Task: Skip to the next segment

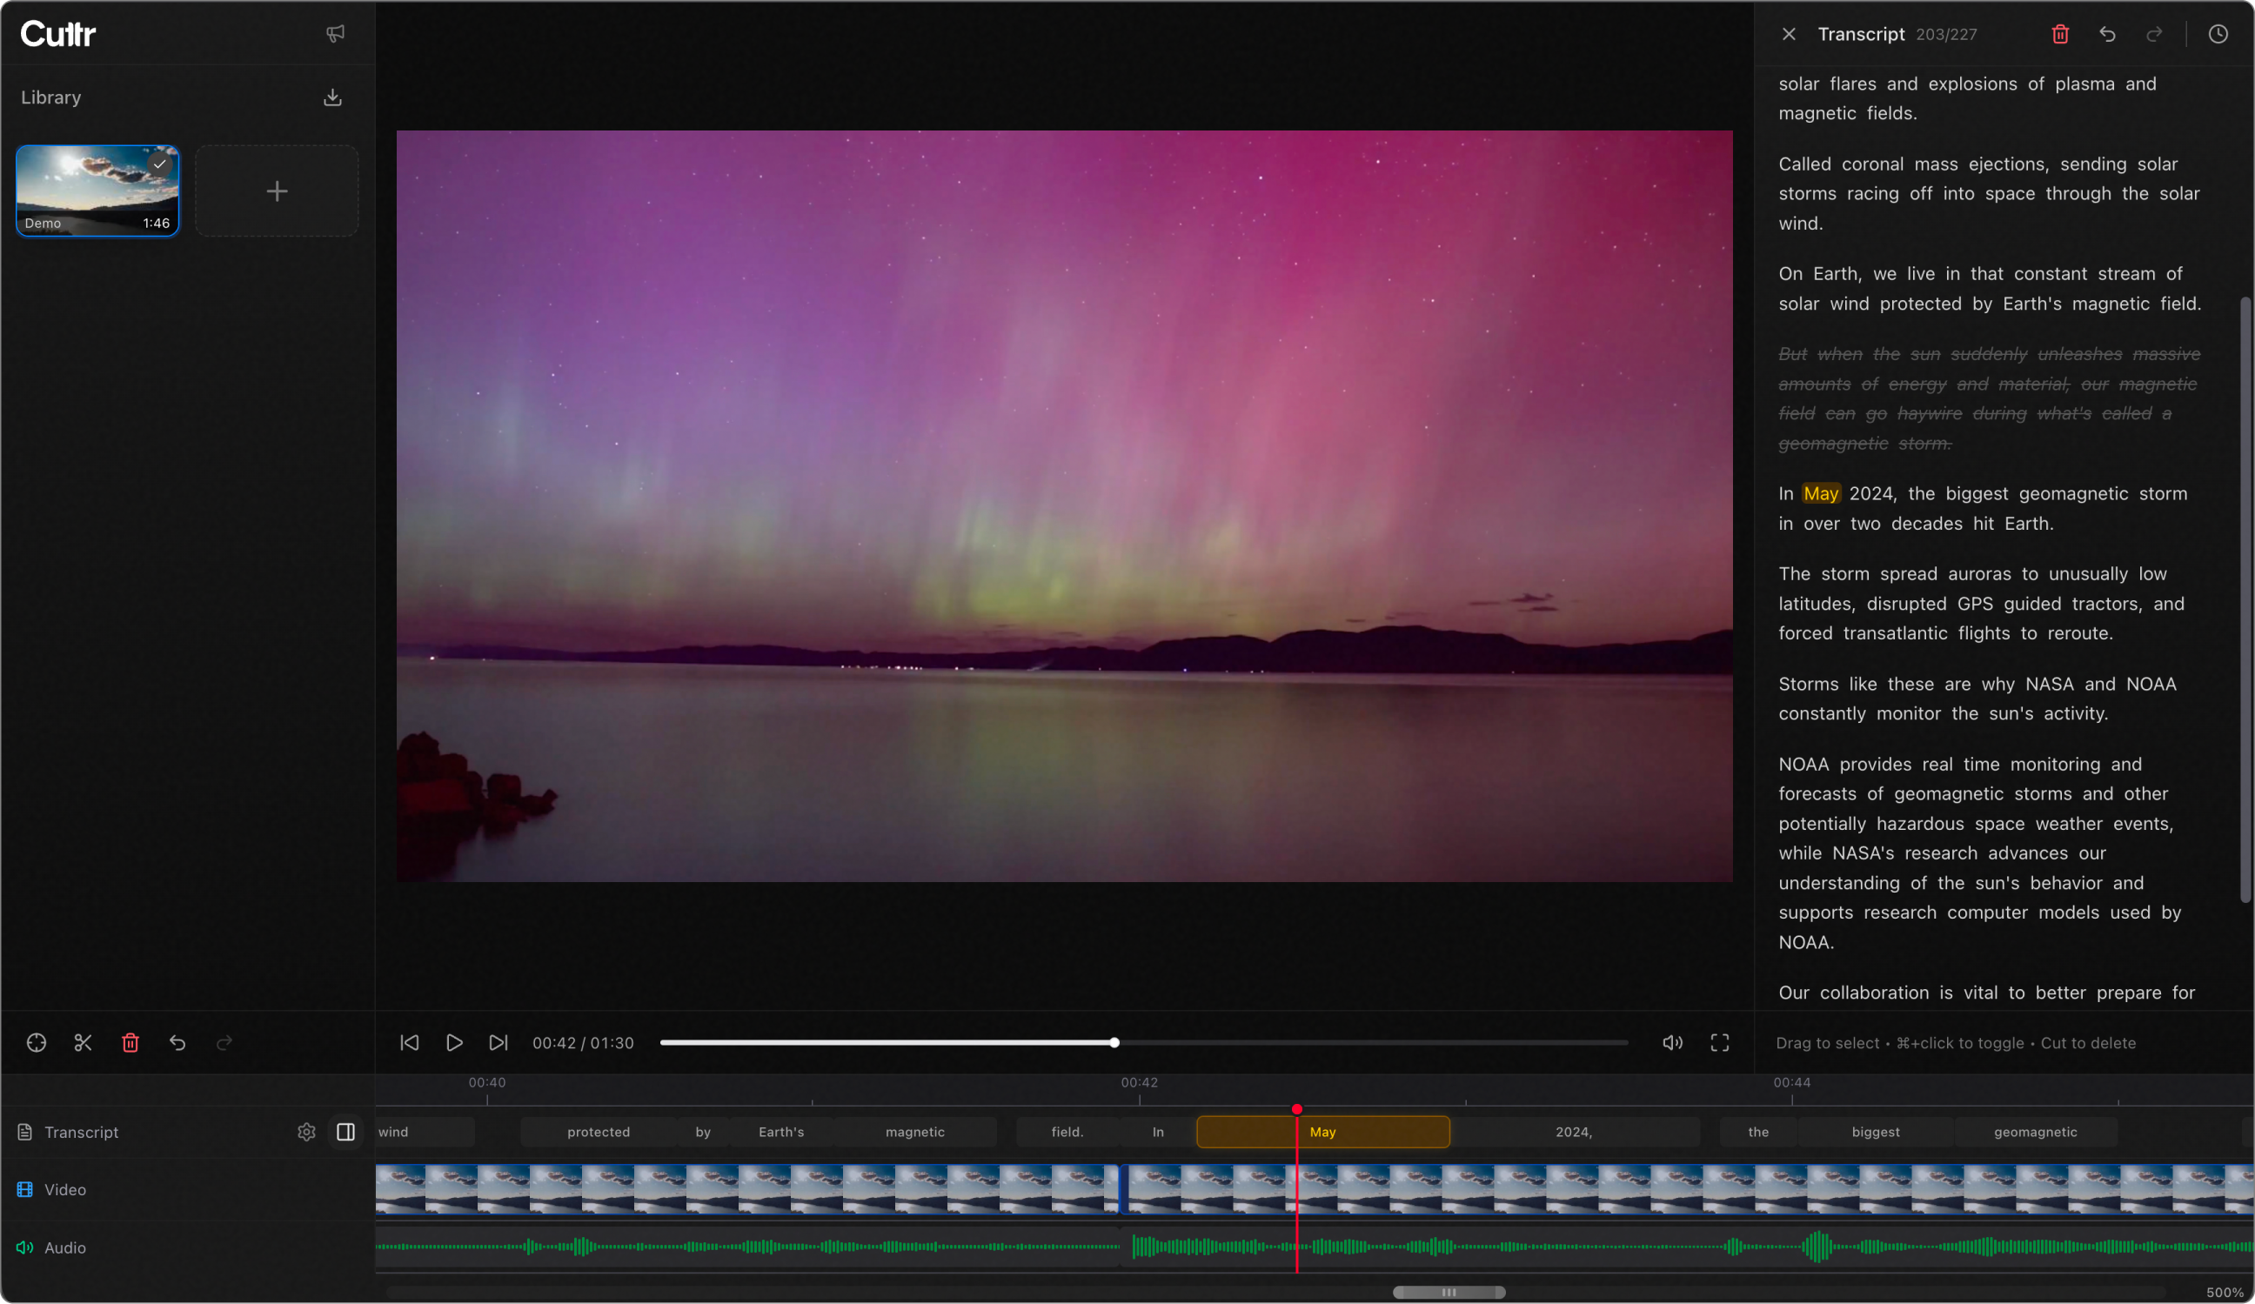Action: 499,1043
